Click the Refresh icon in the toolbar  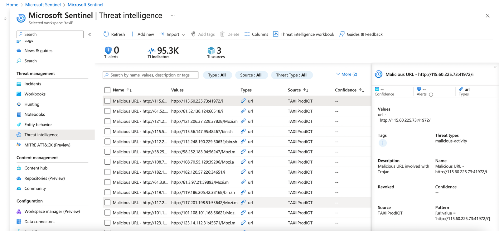click(x=106, y=34)
